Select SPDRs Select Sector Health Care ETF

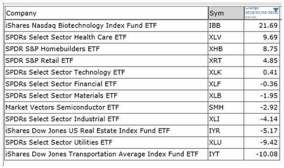point(66,37)
